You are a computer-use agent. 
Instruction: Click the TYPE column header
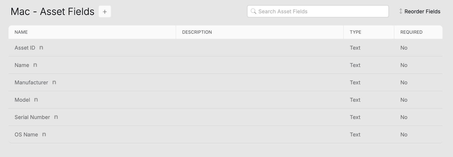(355, 32)
